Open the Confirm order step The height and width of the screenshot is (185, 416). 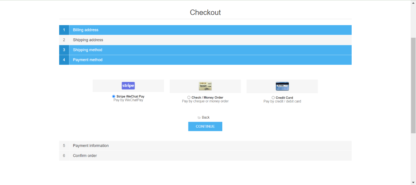pos(85,156)
